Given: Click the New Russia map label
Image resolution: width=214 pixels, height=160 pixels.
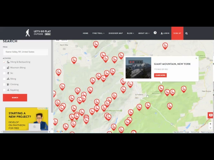Looking at the screenshot, I should 206,91.
